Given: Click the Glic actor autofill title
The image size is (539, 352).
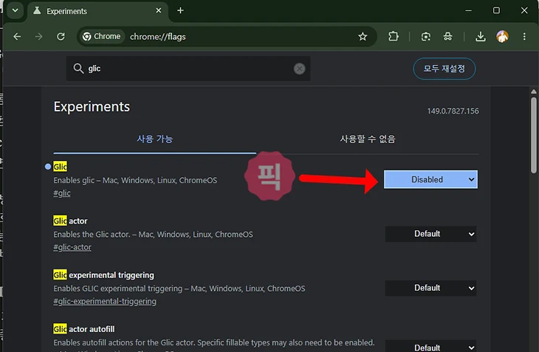Looking at the screenshot, I should click(84, 329).
